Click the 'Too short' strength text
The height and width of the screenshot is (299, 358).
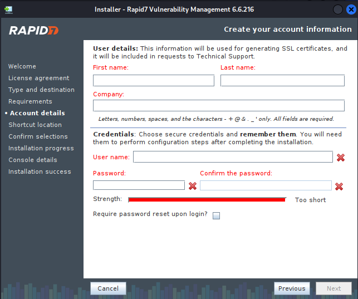[310, 200]
